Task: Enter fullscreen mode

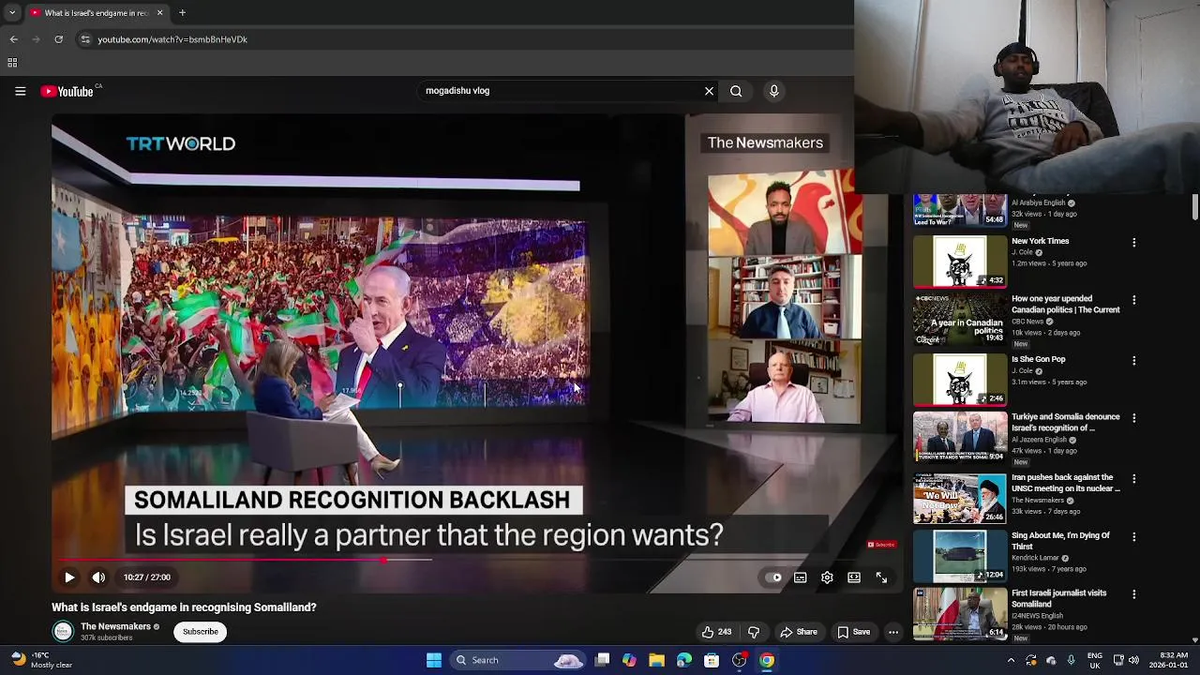Action: (881, 577)
